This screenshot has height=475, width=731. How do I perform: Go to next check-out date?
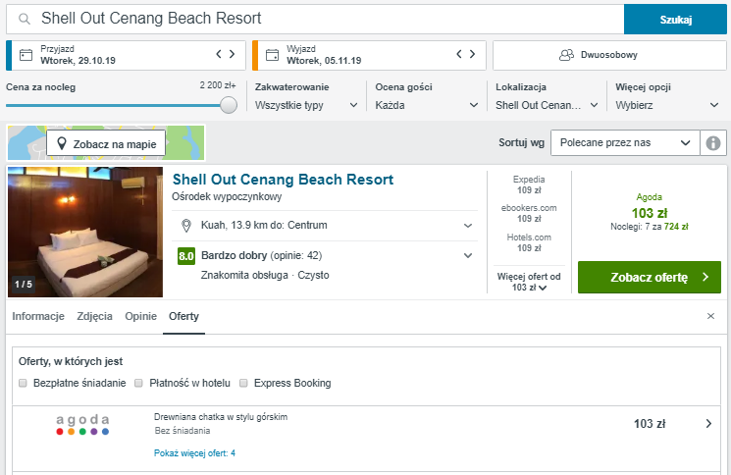(472, 54)
